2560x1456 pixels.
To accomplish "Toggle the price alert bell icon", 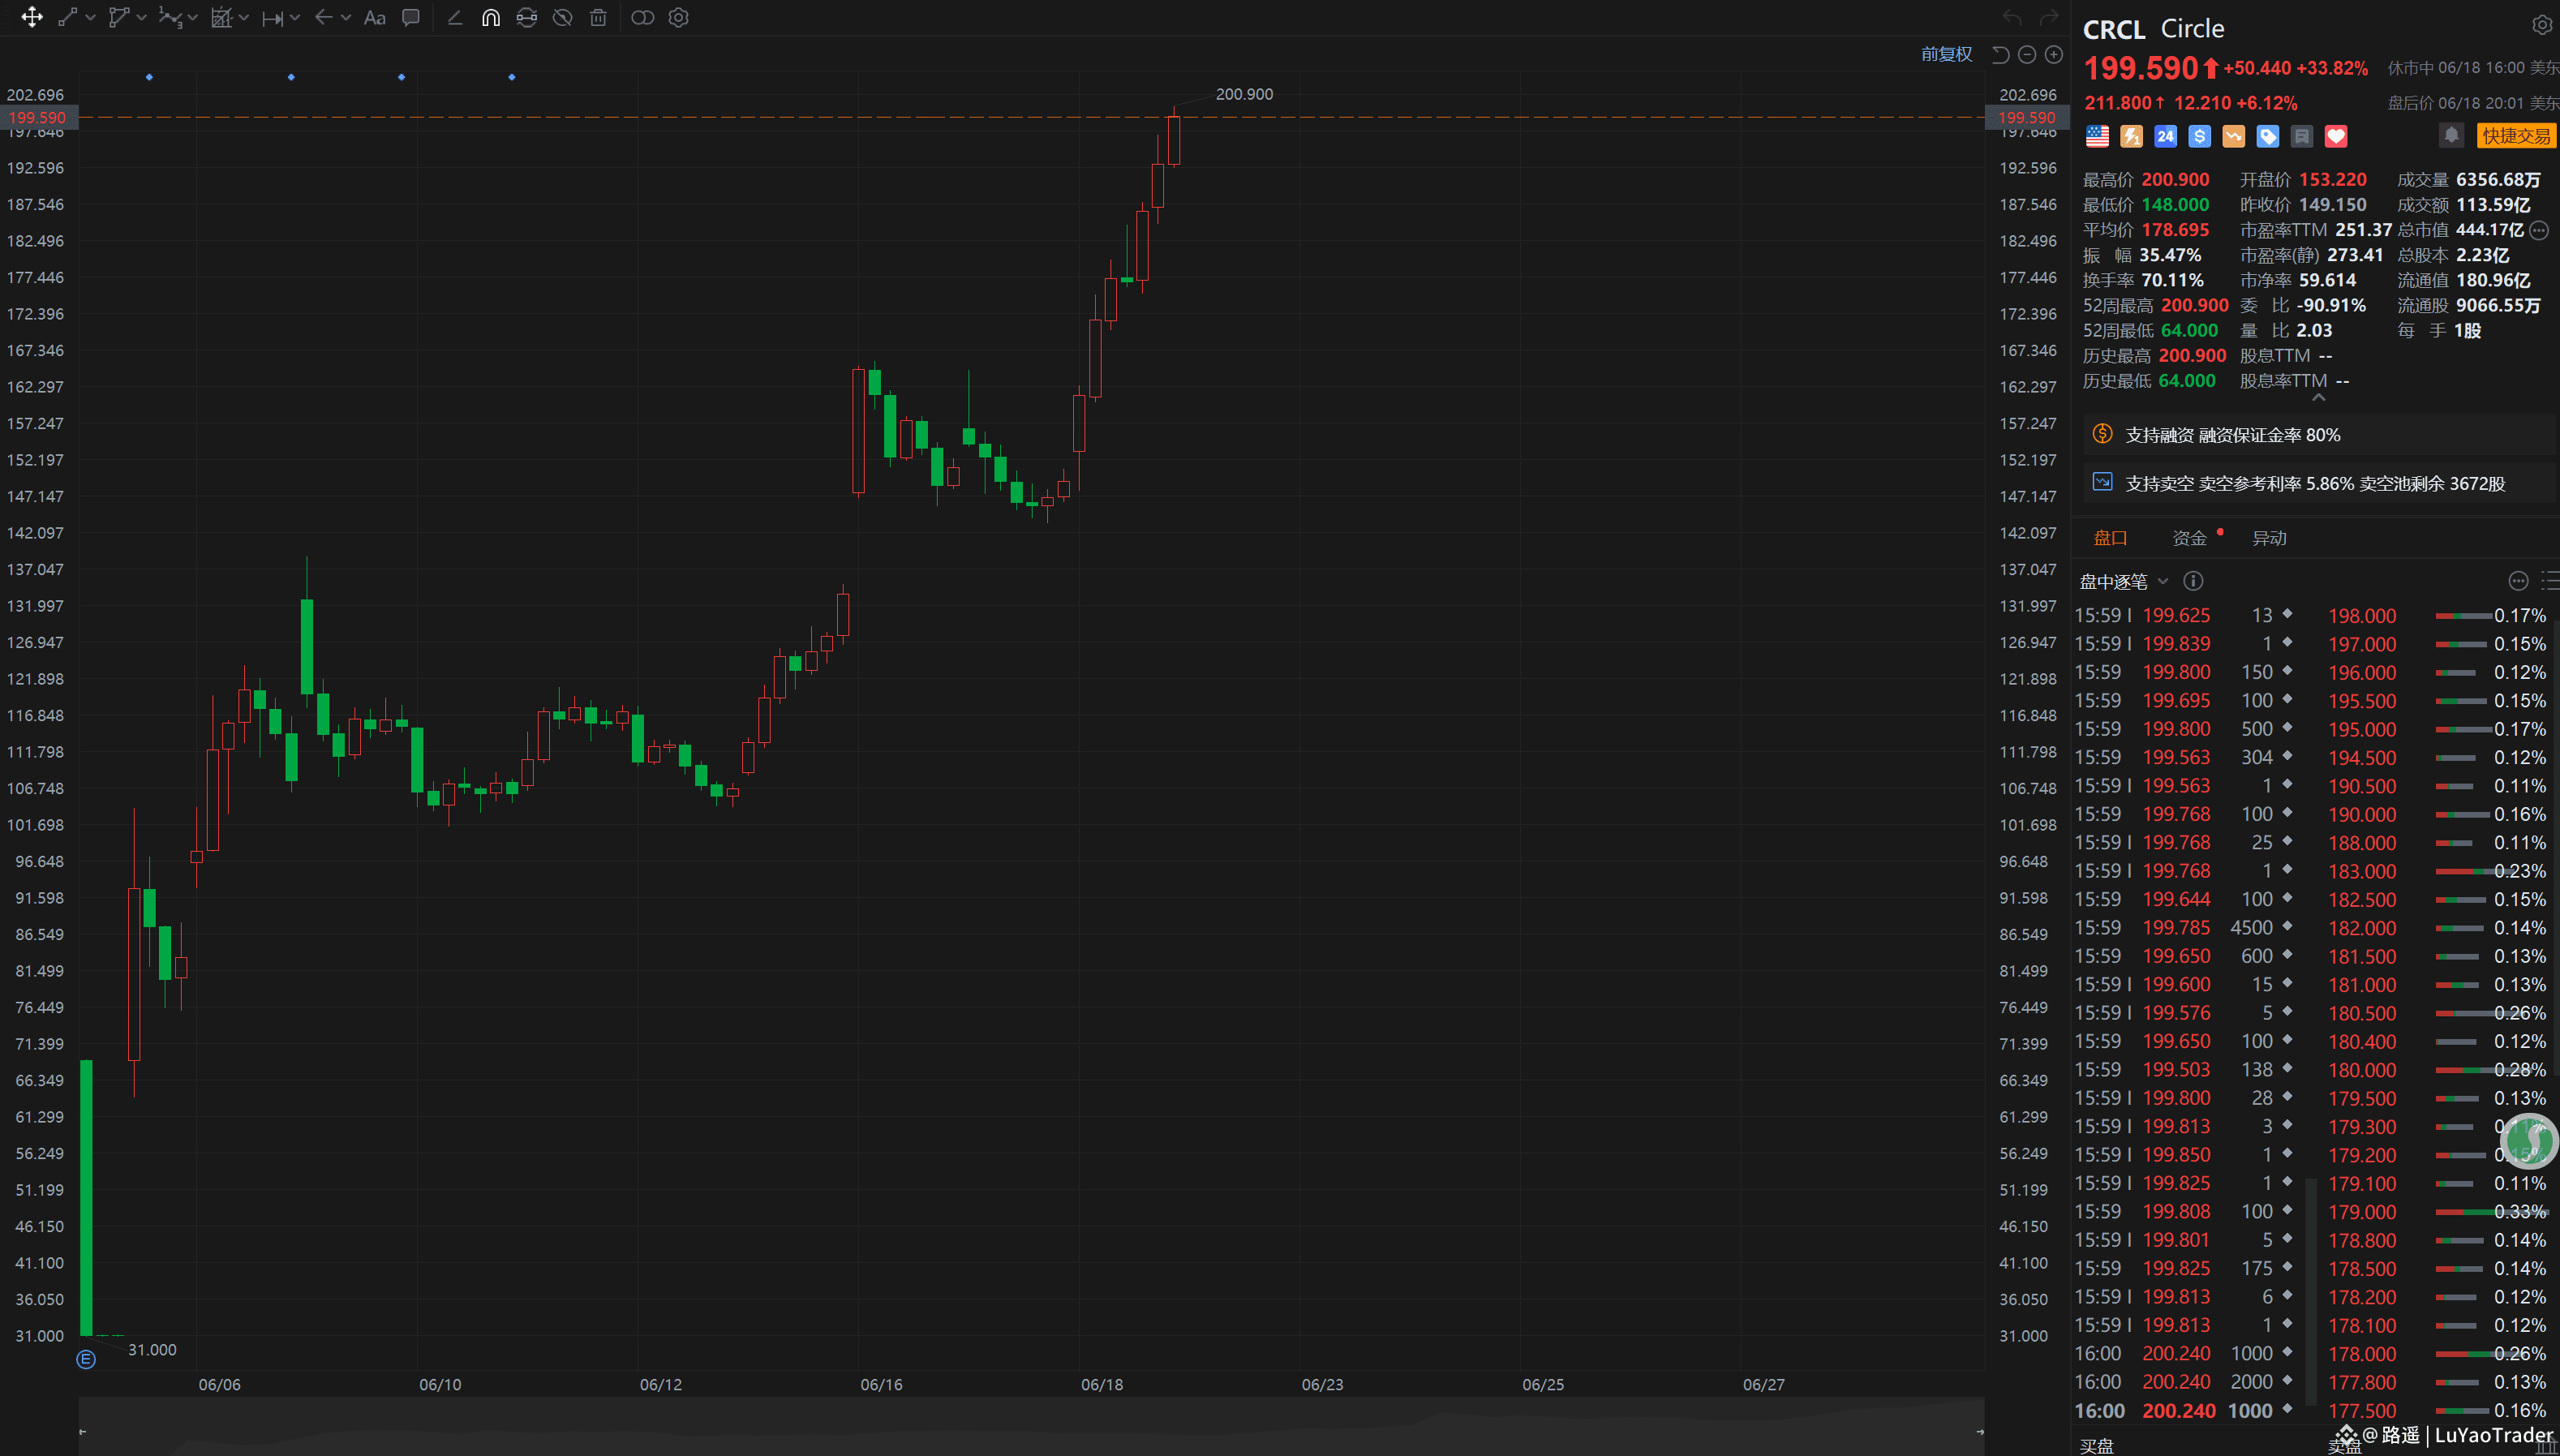I will pos(2451,135).
